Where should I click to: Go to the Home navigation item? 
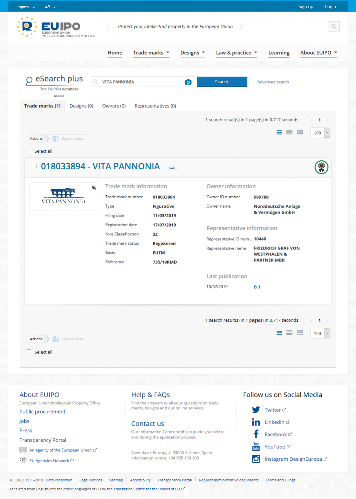pyautogui.click(x=115, y=53)
